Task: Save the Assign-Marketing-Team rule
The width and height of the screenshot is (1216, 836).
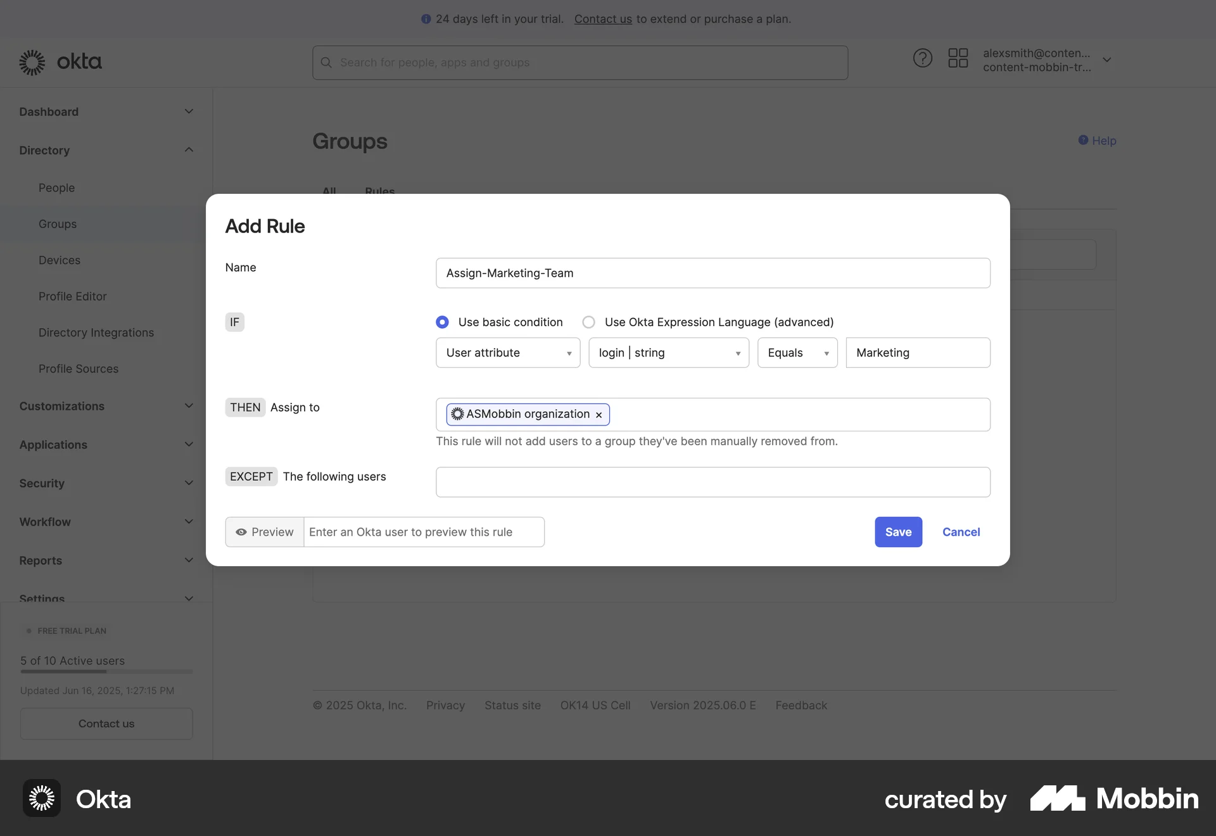Action: 898,532
